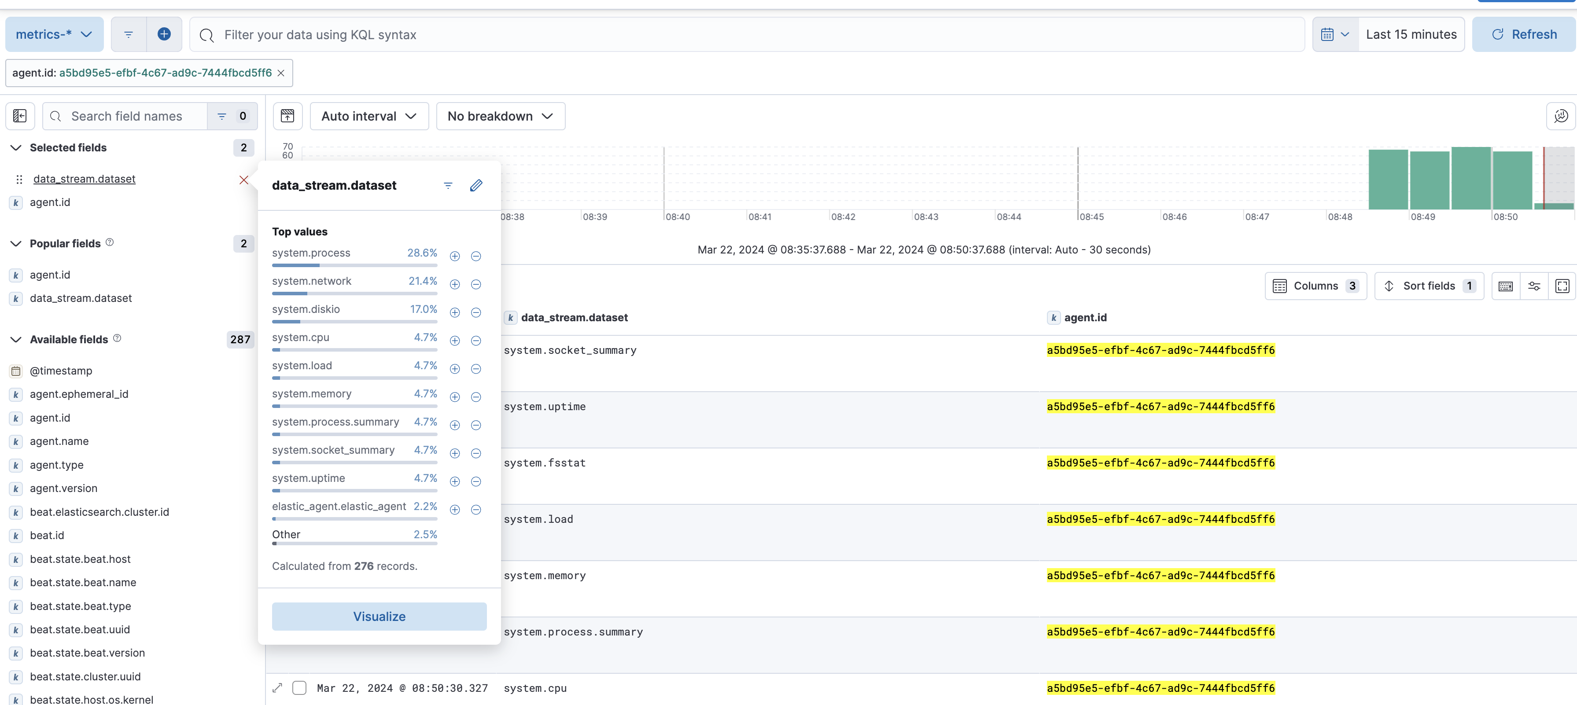Collapse the Popular fields section
Image resolution: width=1577 pixels, height=705 pixels.
17,243
